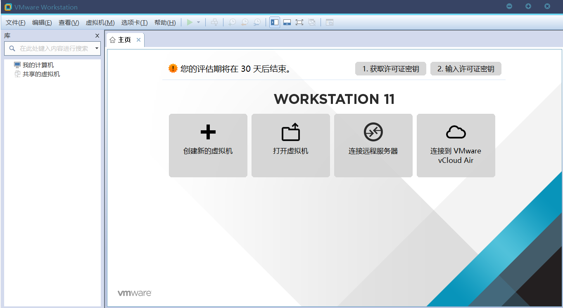Open the 虚拟机(M) menu

tap(100, 23)
